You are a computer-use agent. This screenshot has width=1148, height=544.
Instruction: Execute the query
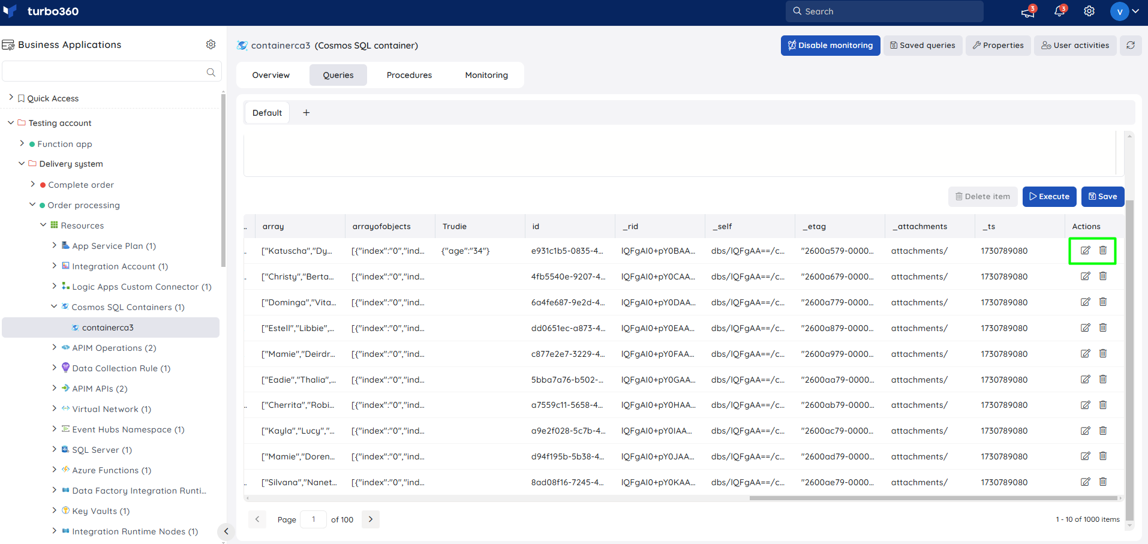click(x=1049, y=197)
